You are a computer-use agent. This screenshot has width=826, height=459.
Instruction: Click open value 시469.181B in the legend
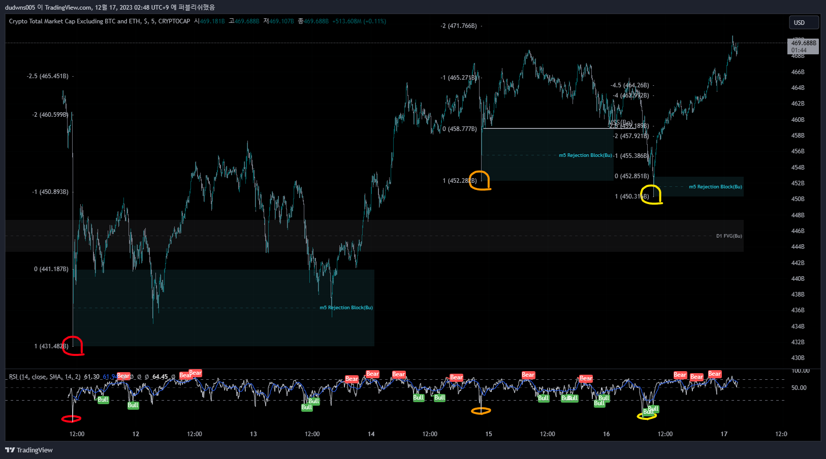[x=209, y=21]
